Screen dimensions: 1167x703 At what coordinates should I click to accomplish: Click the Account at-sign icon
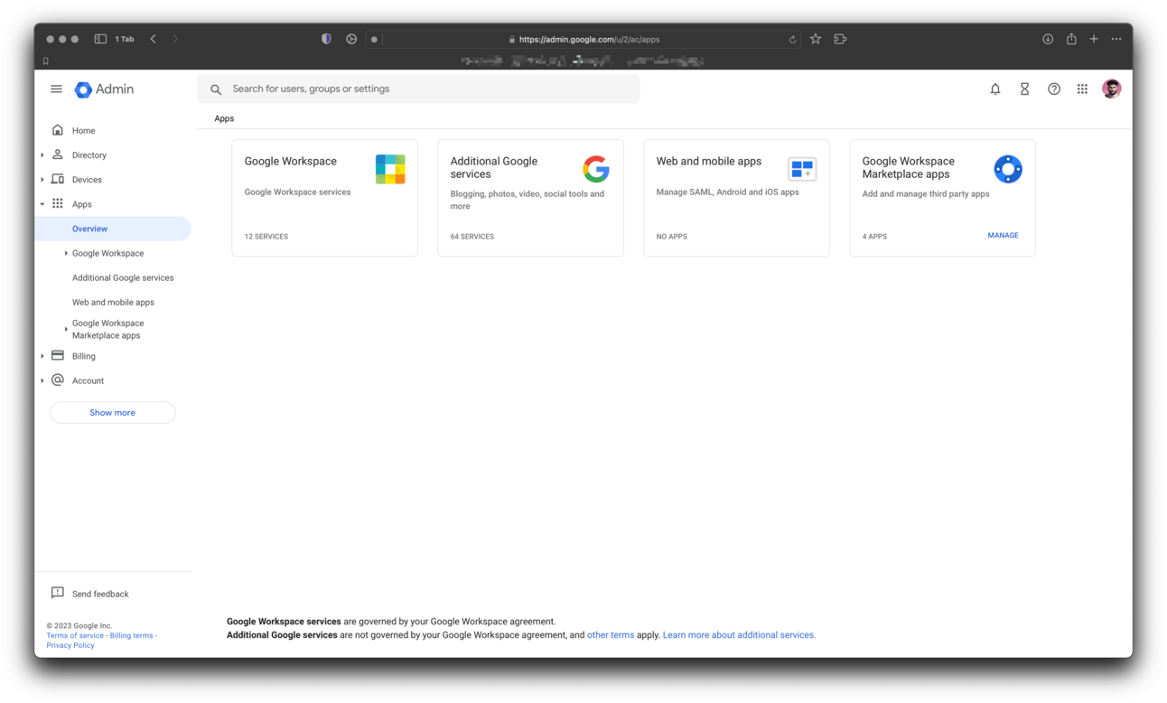tap(58, 380)
